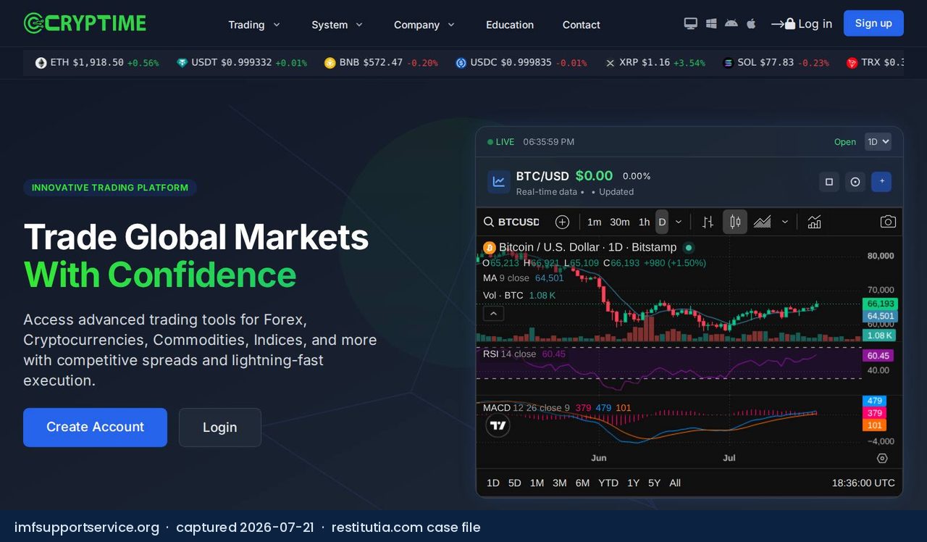This screenshot has height=542, width=927.
Task: Click the hero Login button
Action: [220, 428]
